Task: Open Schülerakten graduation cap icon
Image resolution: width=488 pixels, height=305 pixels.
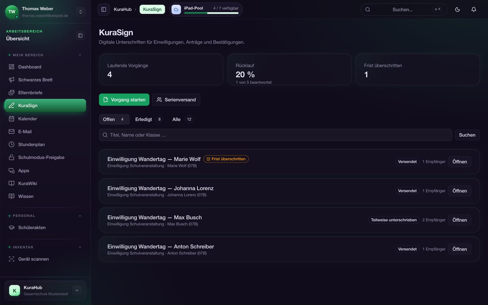Action: [12, 228]
